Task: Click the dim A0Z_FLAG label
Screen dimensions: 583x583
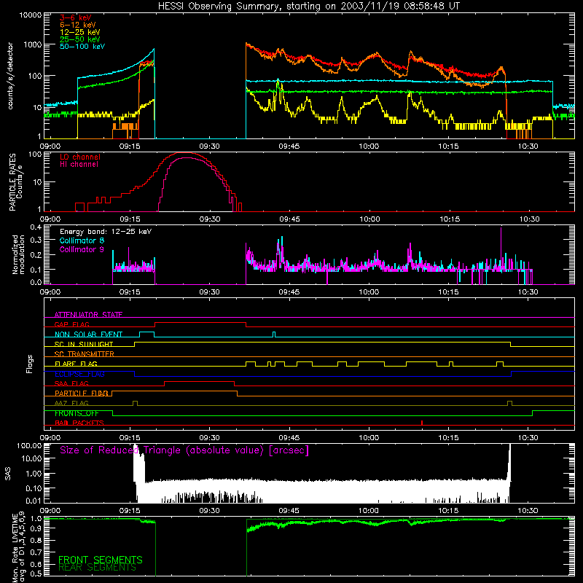Action: (x=71, y=403)
